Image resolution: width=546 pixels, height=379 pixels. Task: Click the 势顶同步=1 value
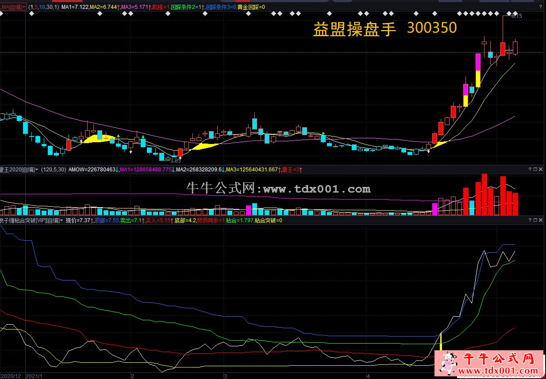click(x=211, y=220)
